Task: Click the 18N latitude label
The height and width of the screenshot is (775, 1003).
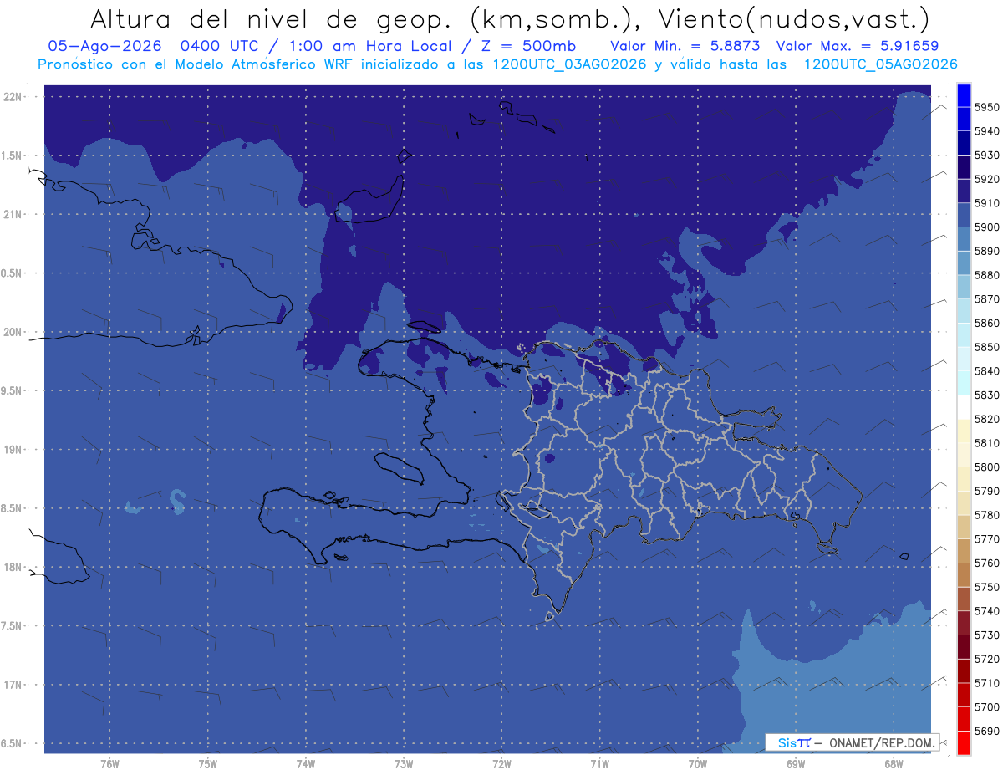Action: [x=14, y=567]
